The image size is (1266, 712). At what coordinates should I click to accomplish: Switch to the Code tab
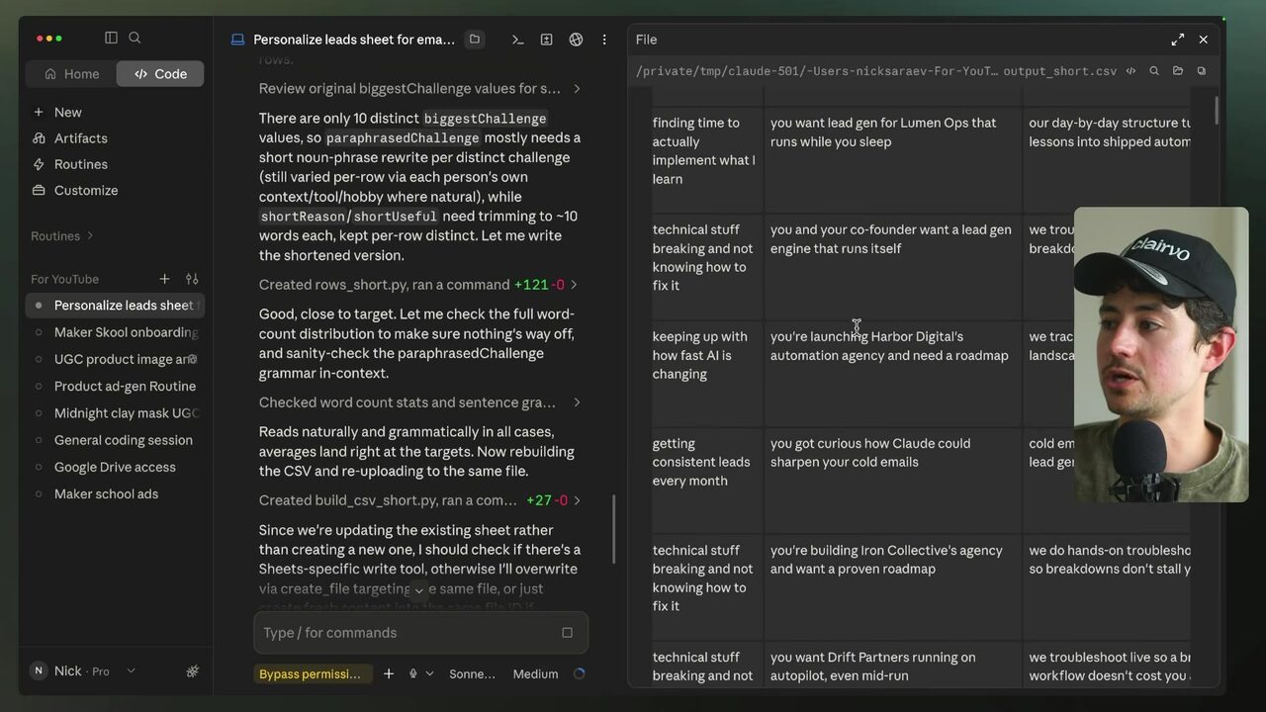tap(160, 74)
